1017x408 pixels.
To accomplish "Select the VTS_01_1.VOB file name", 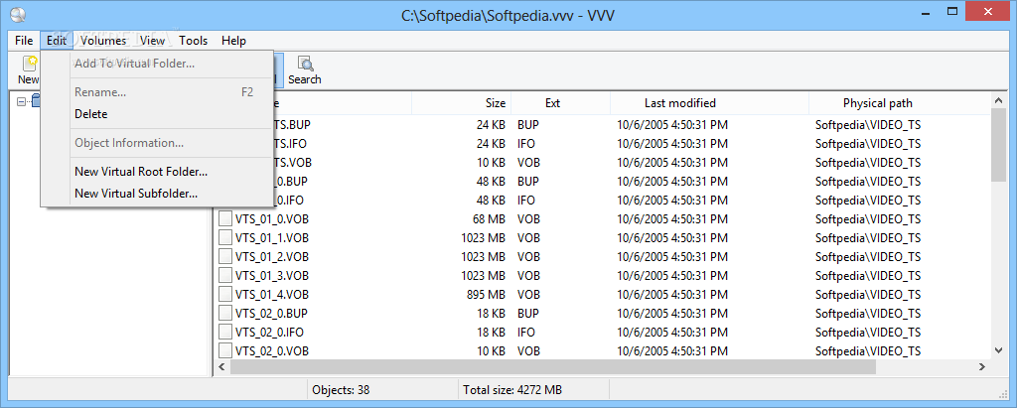I will [272, 238].
